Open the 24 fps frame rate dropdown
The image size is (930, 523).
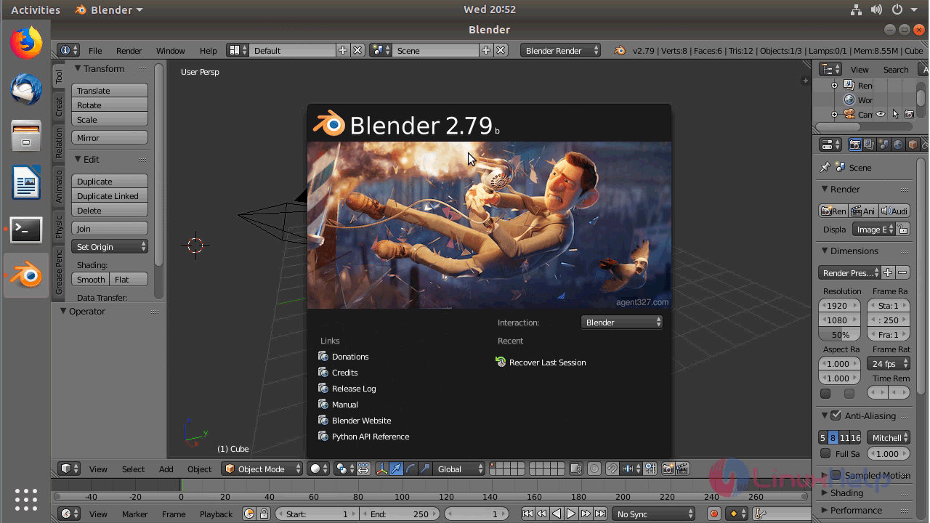pos(889,363)
